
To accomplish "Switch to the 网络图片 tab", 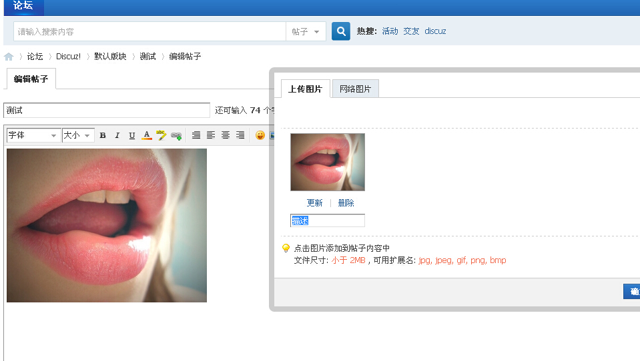I will tap(356, 89).
